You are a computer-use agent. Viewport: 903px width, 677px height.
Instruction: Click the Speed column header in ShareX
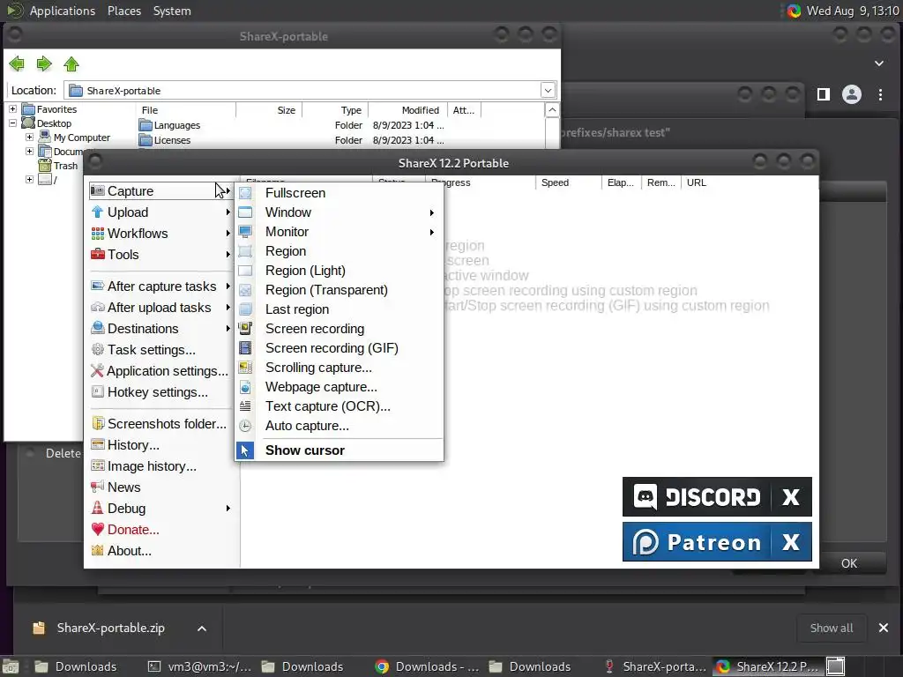click(569, 182)
